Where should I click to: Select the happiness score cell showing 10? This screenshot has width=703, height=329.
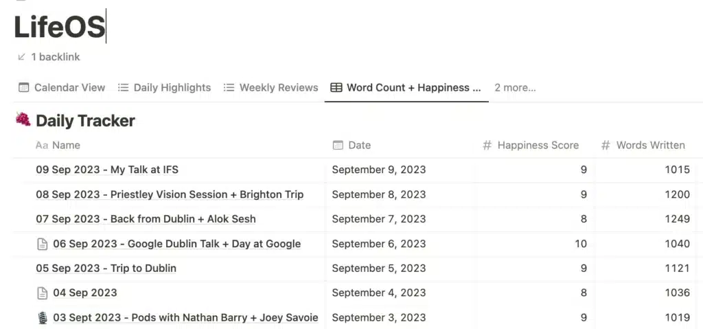pyautogui.click(x=535, y=244)
